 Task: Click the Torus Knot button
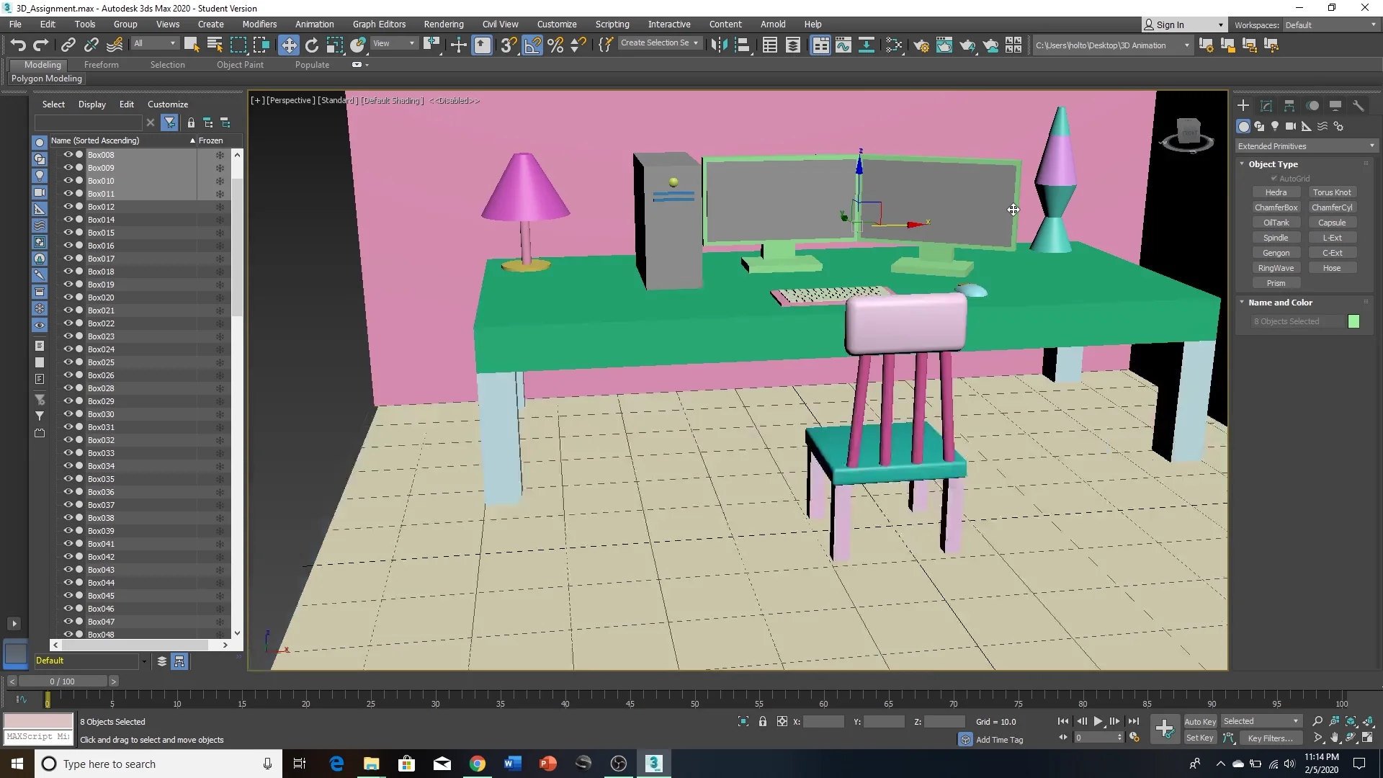(1331, 192)
